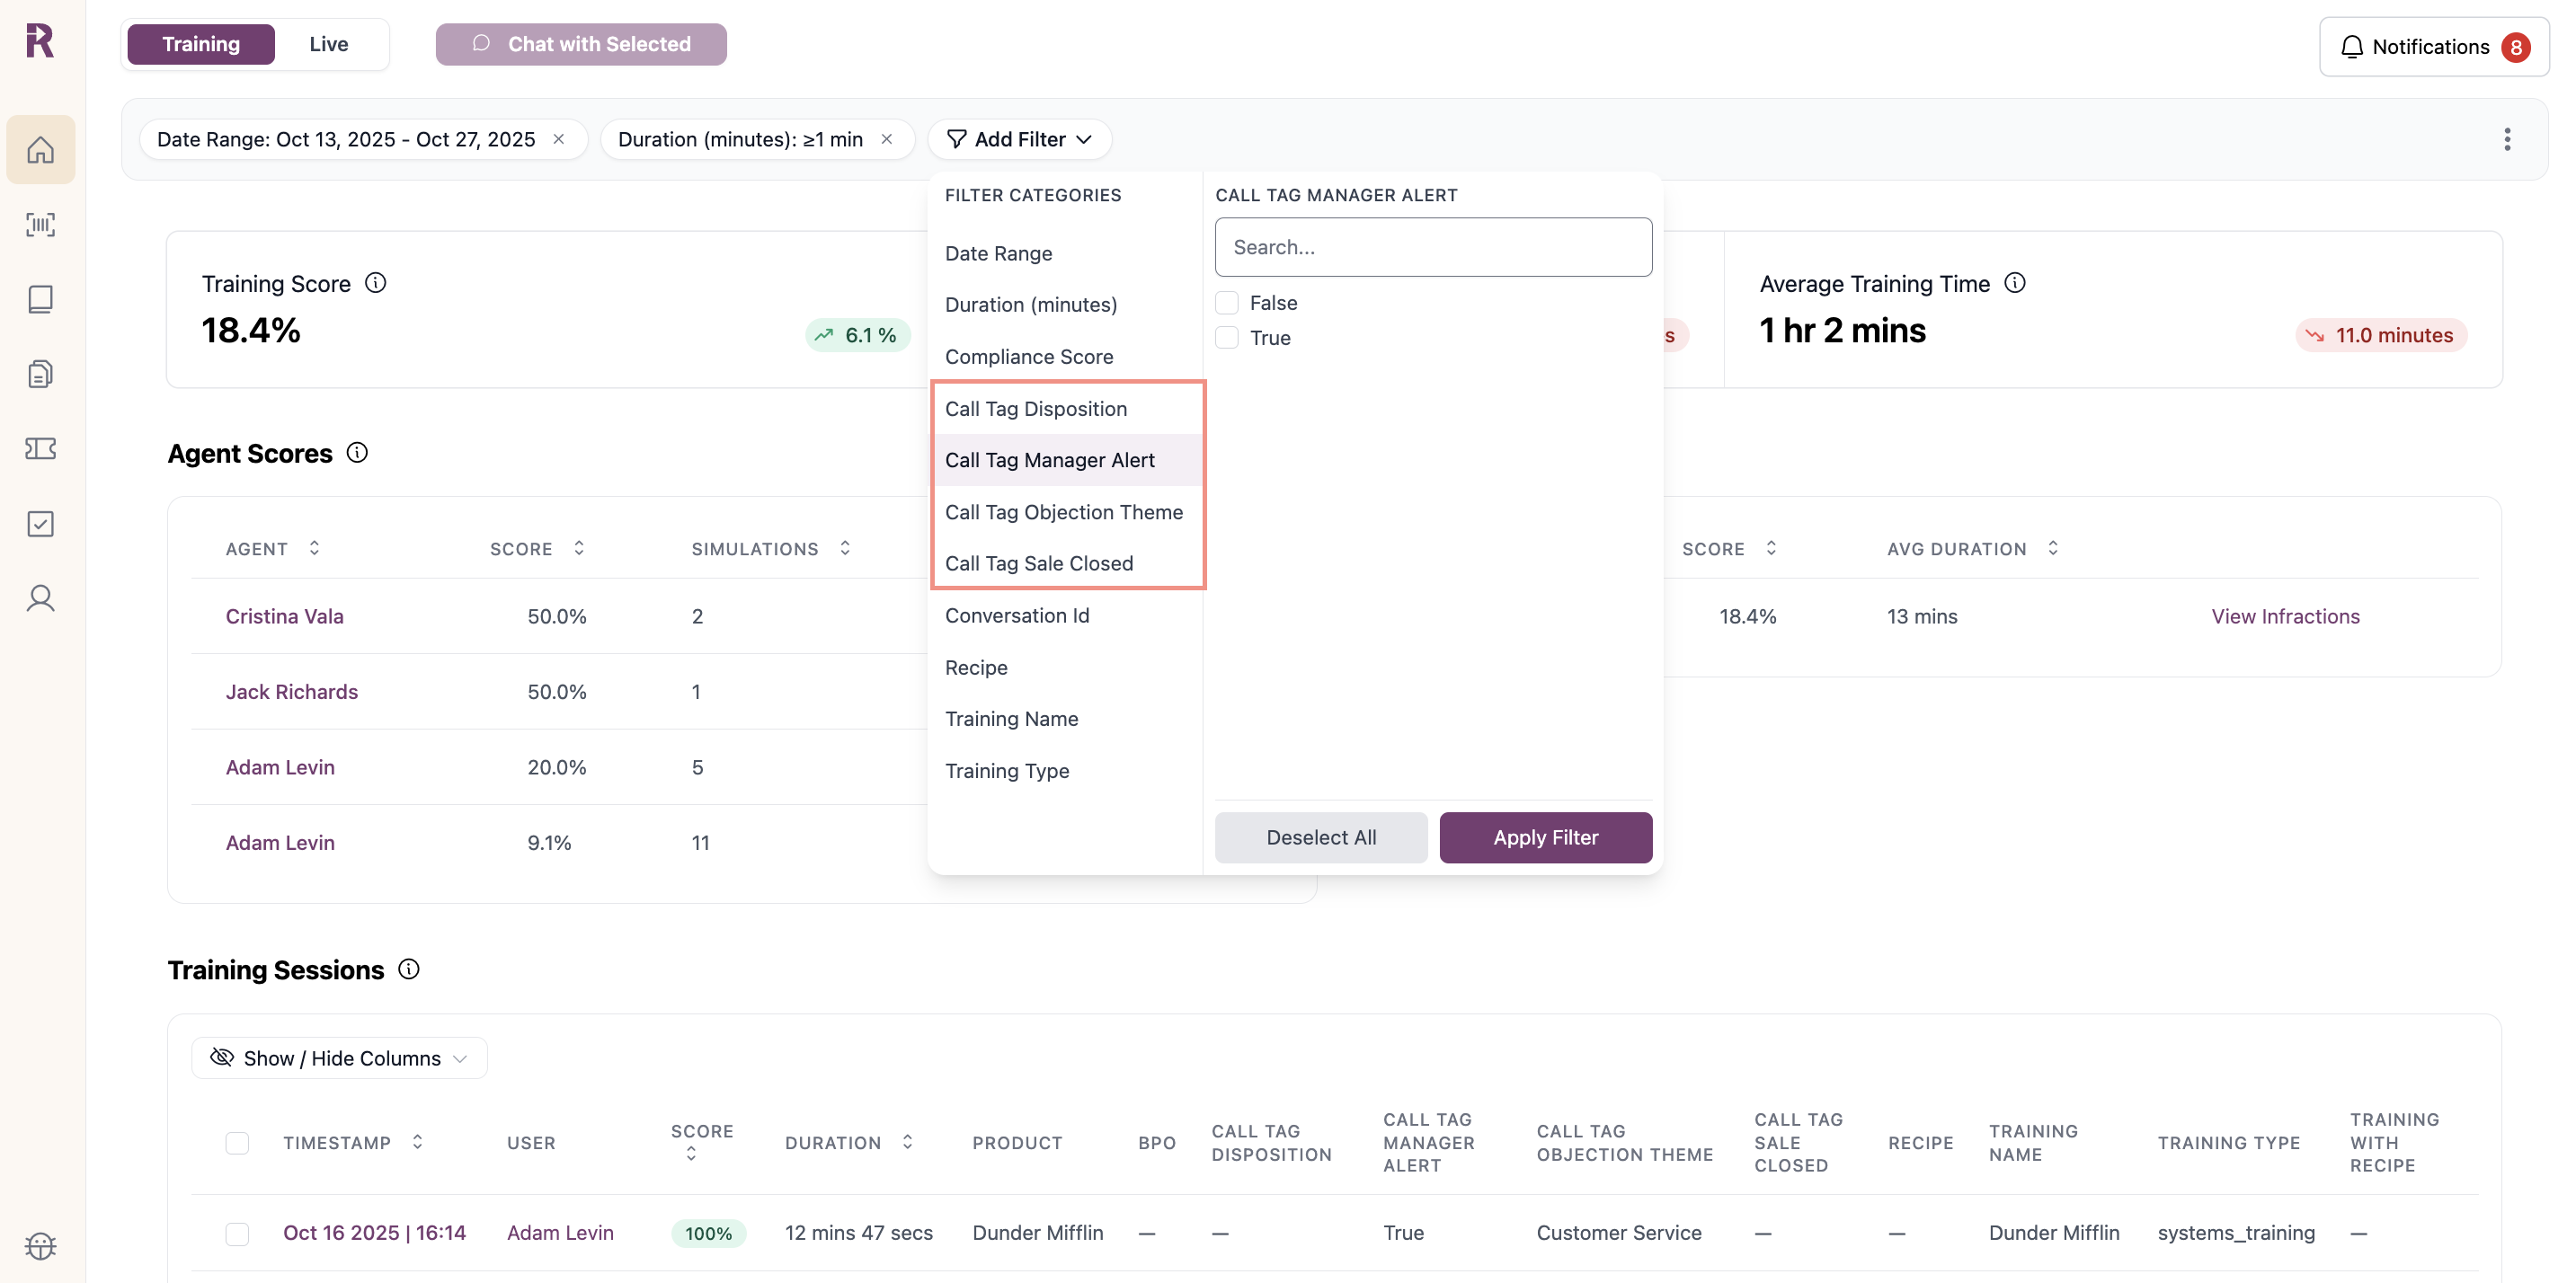Check the False option under Call Tag Manager Alert
This screenshot has width=2576, height=1283.
pos(1225,302)
